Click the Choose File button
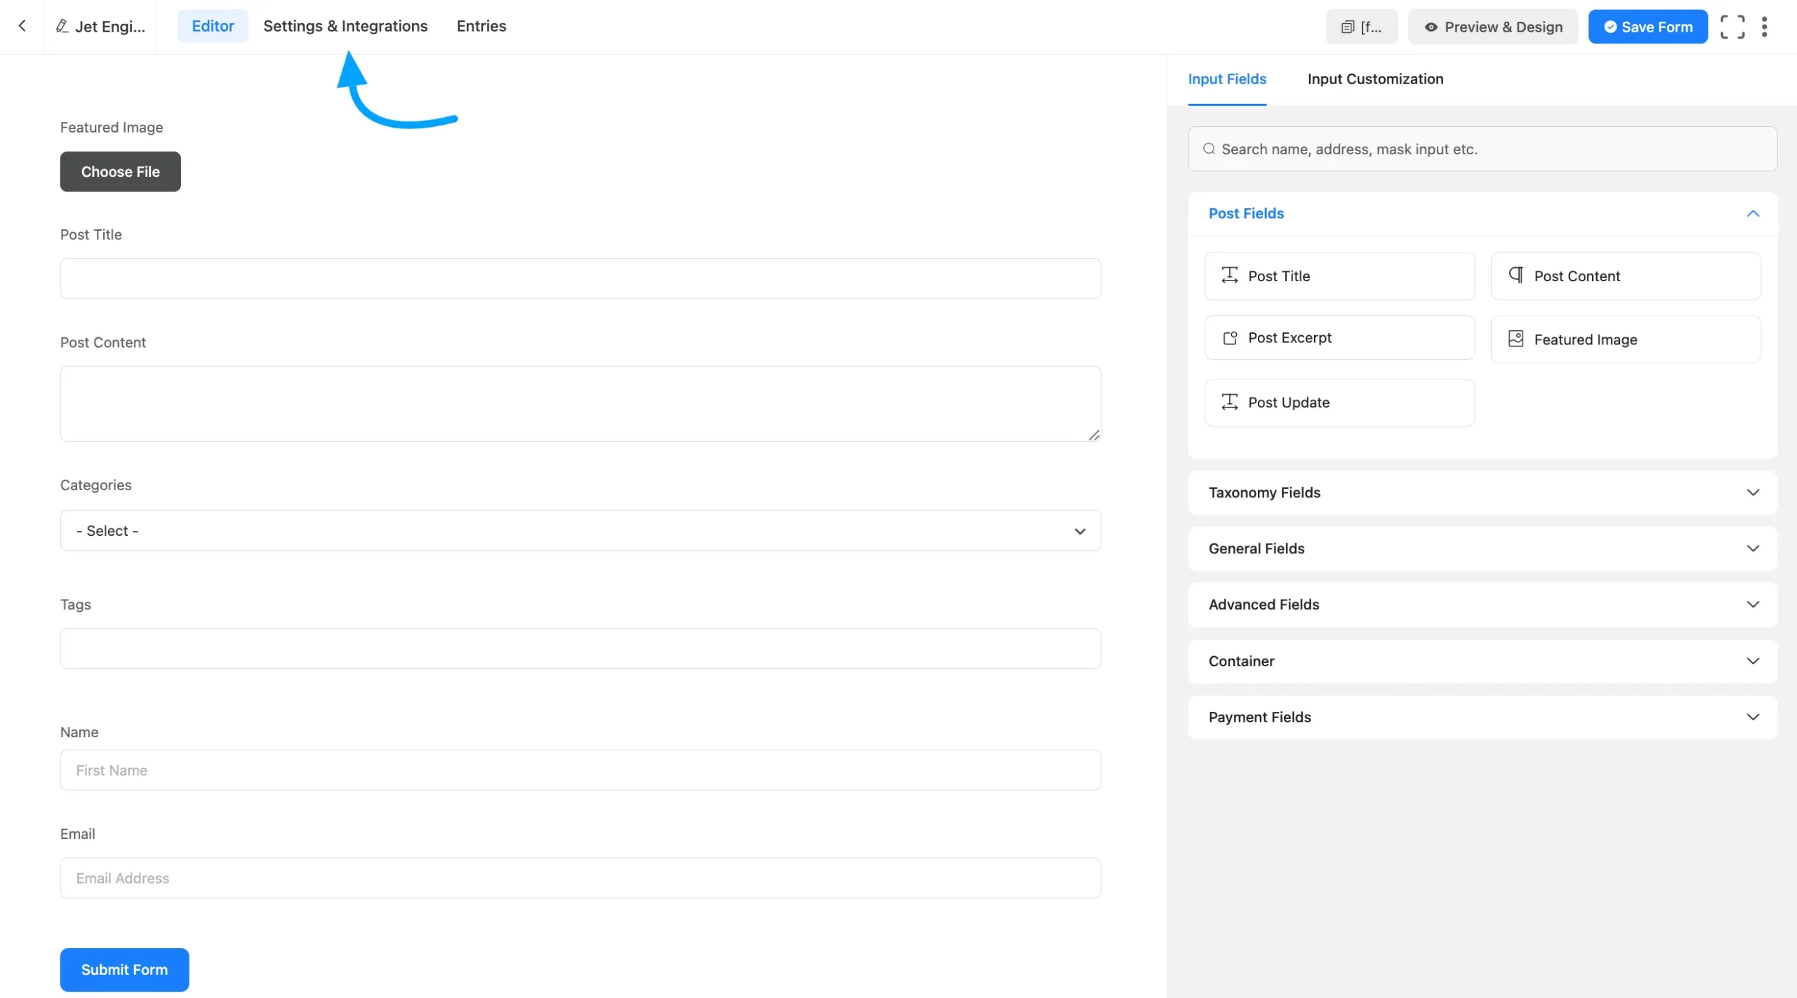 pos(120,172)
